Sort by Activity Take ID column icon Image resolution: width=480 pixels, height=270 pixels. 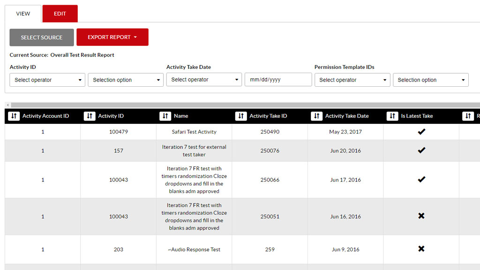click(x=241, y=116)
